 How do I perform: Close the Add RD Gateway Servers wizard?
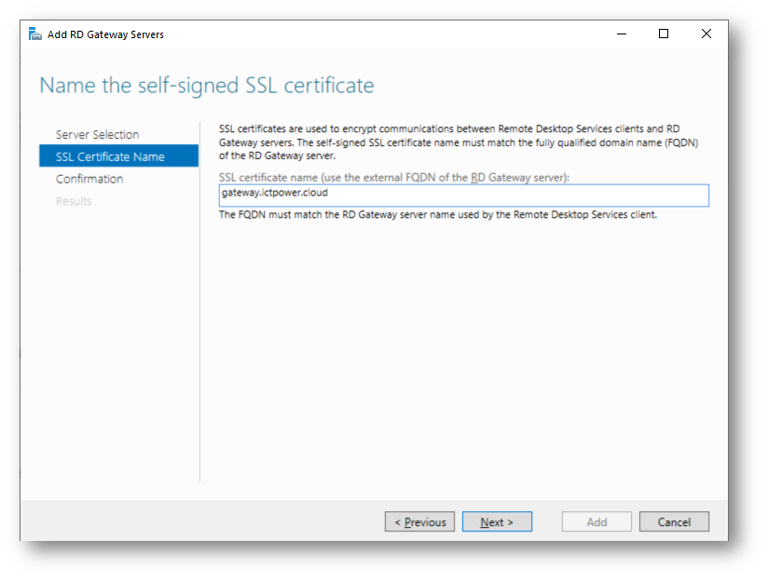pyautogui.click(x=706, y=34)
